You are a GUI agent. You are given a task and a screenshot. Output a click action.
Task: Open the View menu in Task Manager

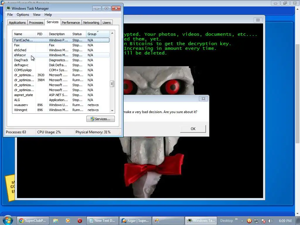[37, 15]
